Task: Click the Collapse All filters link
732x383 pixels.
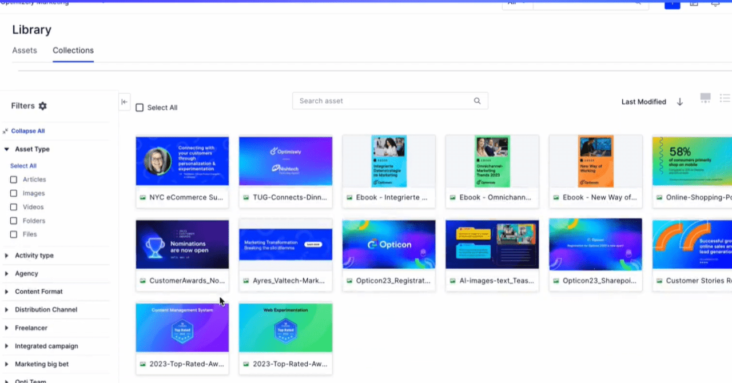Action: 28,131
